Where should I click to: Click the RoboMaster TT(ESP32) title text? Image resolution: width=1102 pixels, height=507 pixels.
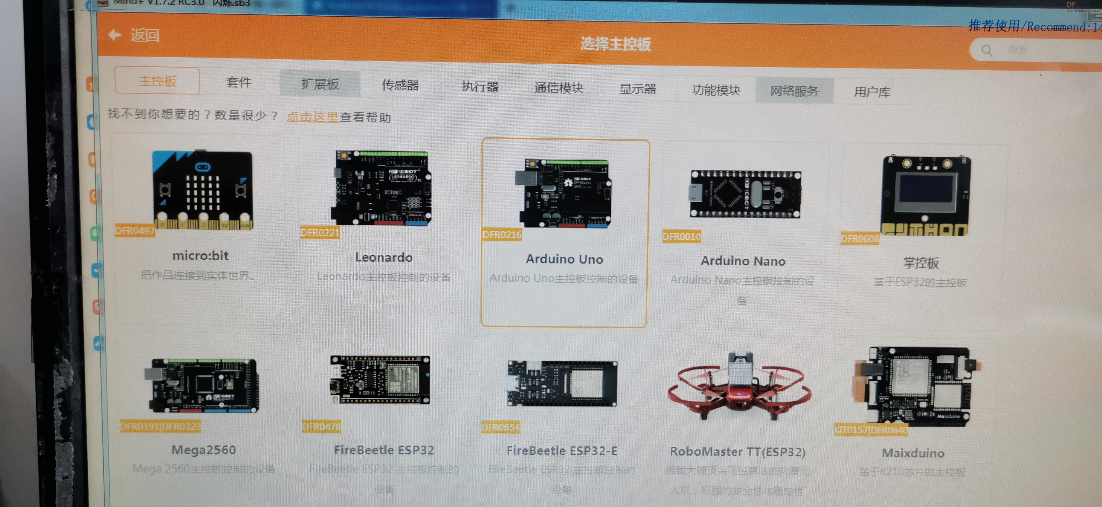[738, 452]
